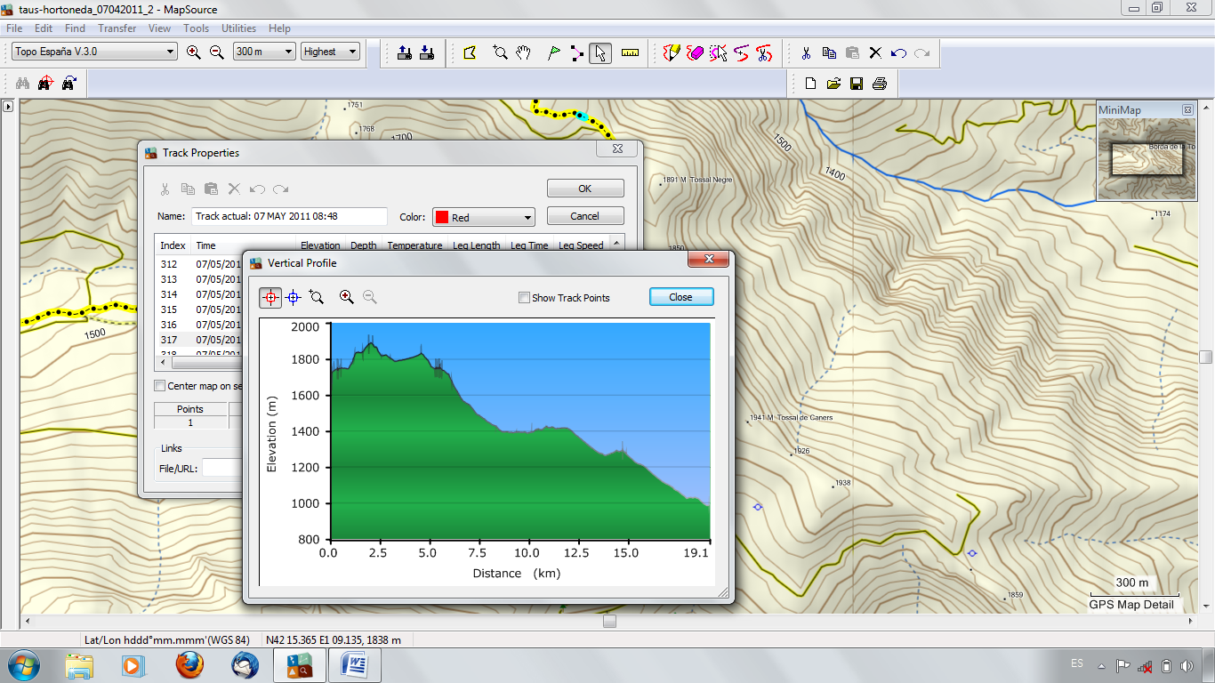This screenshot has width=1215, height=683.
Task: Click the track Name input field
Action: coord(289,216)
